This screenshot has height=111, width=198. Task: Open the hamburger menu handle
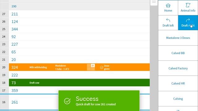click(x=154, y=2)
